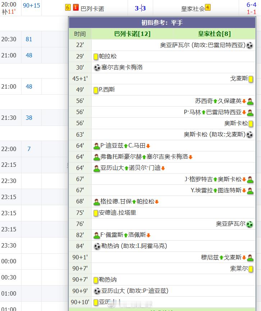Click the yellow card icon in the 90+10' row
Screen dimensions: 261x311
click(x=96, y=302)
